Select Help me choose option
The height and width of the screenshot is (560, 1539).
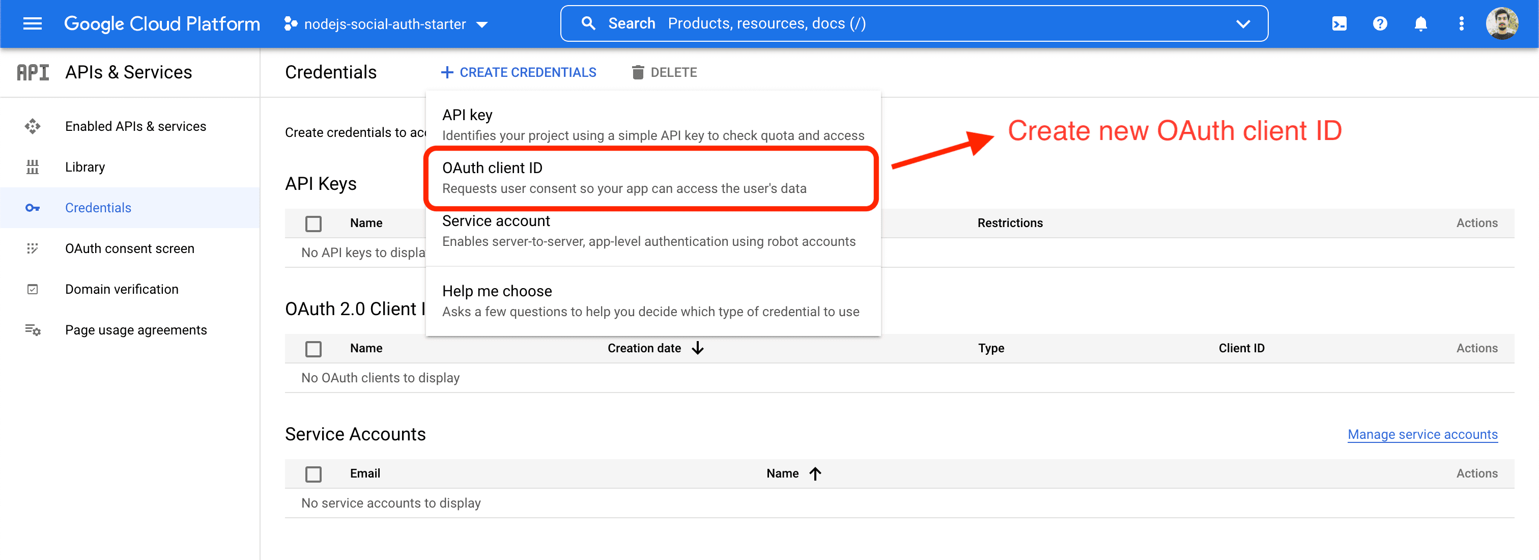coord(653,301)
